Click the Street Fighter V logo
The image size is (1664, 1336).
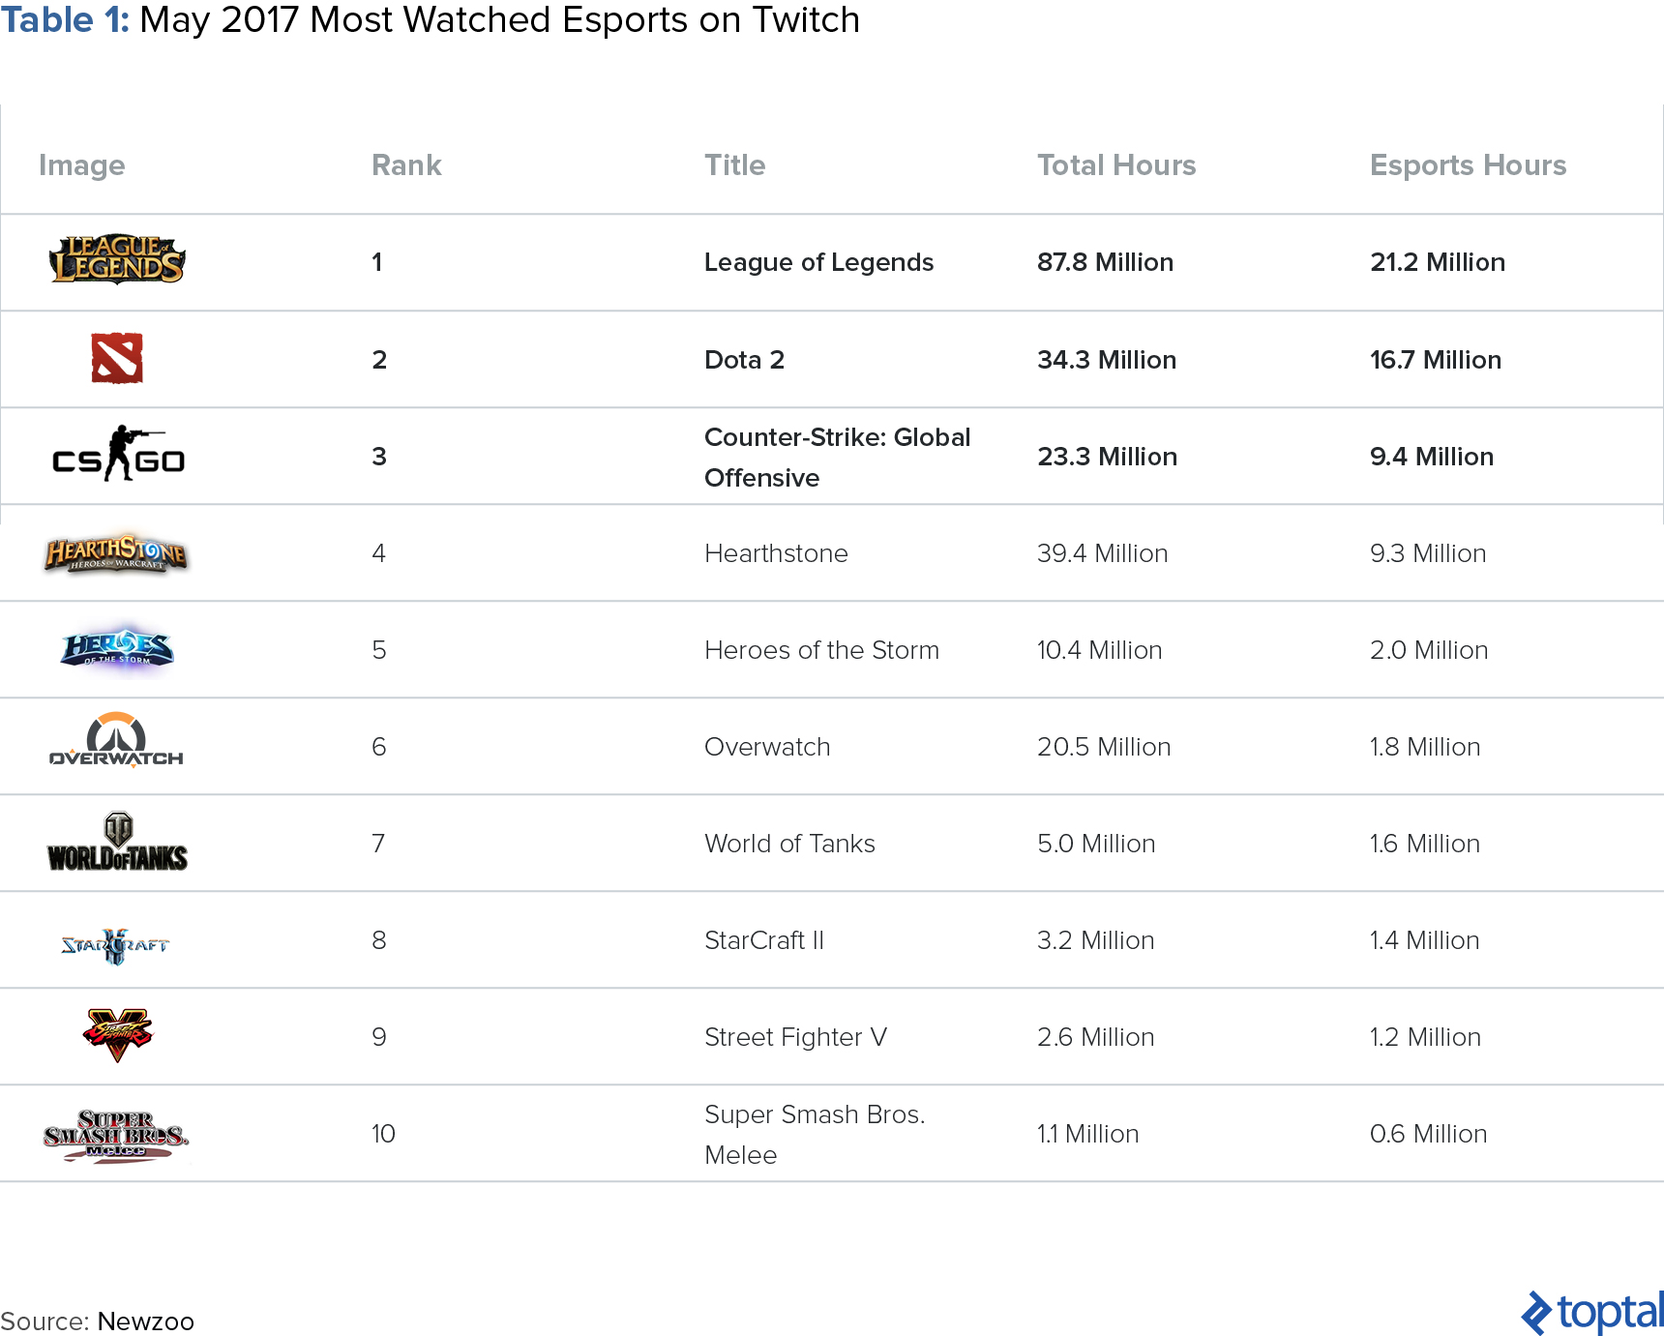[117, 1034]
